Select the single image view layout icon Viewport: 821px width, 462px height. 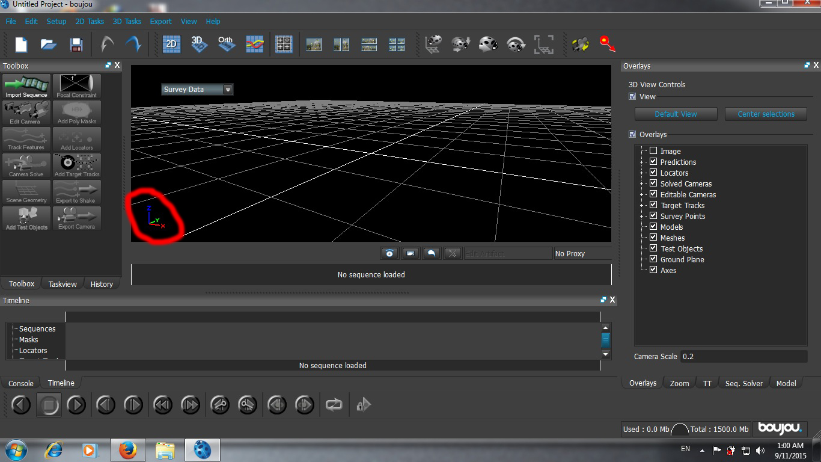(314, 45)
